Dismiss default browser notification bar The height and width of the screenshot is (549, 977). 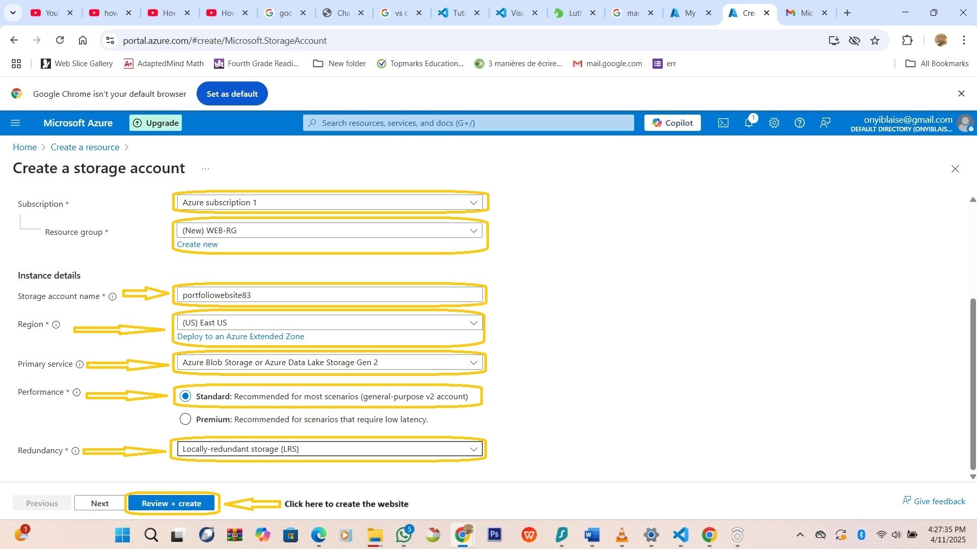click(961, 94)
